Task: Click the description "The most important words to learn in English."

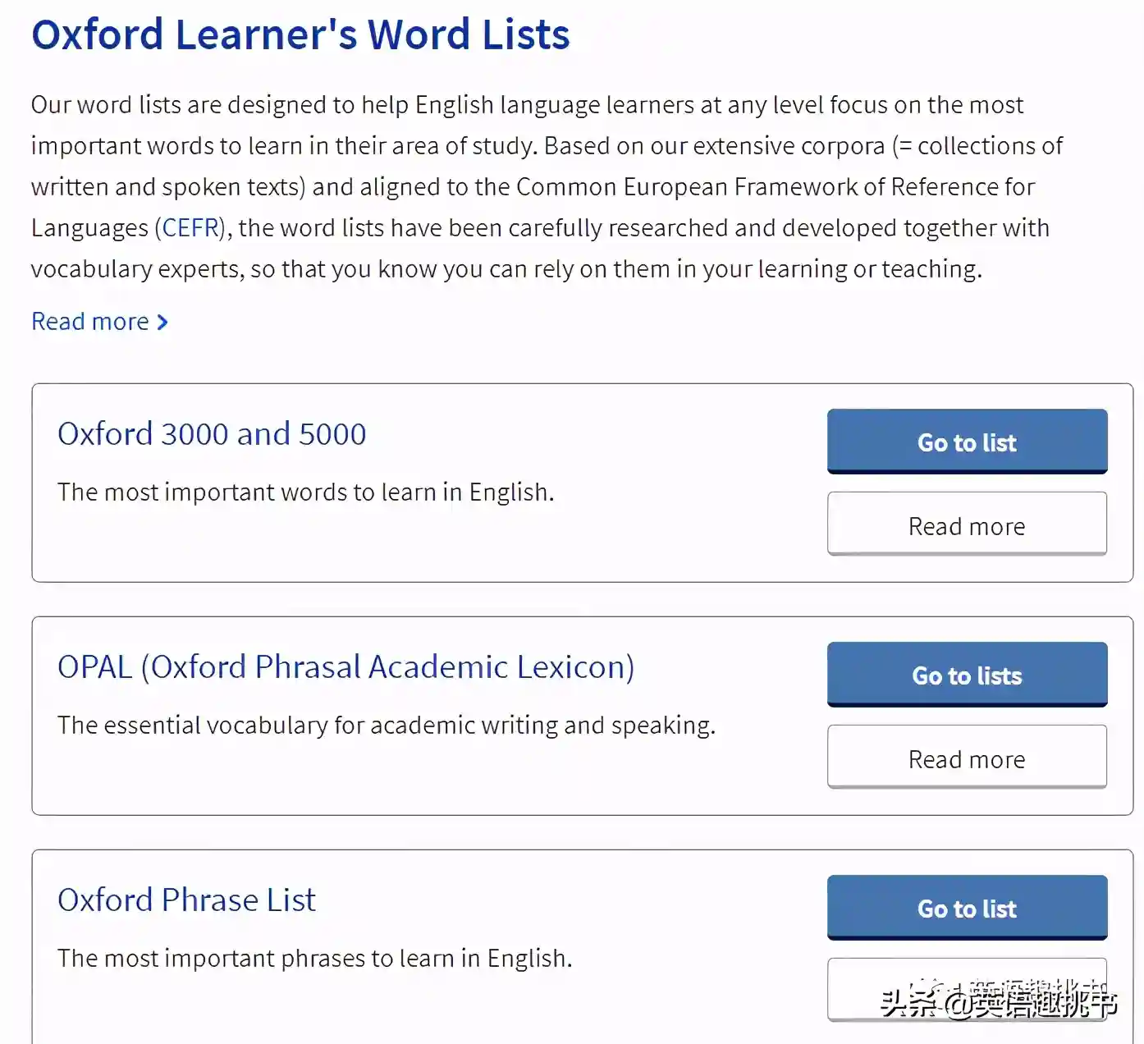Action: click(305, 492)
